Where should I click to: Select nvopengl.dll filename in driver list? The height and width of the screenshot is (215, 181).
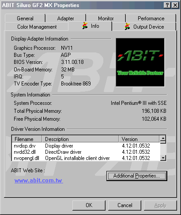pos(26,158)
